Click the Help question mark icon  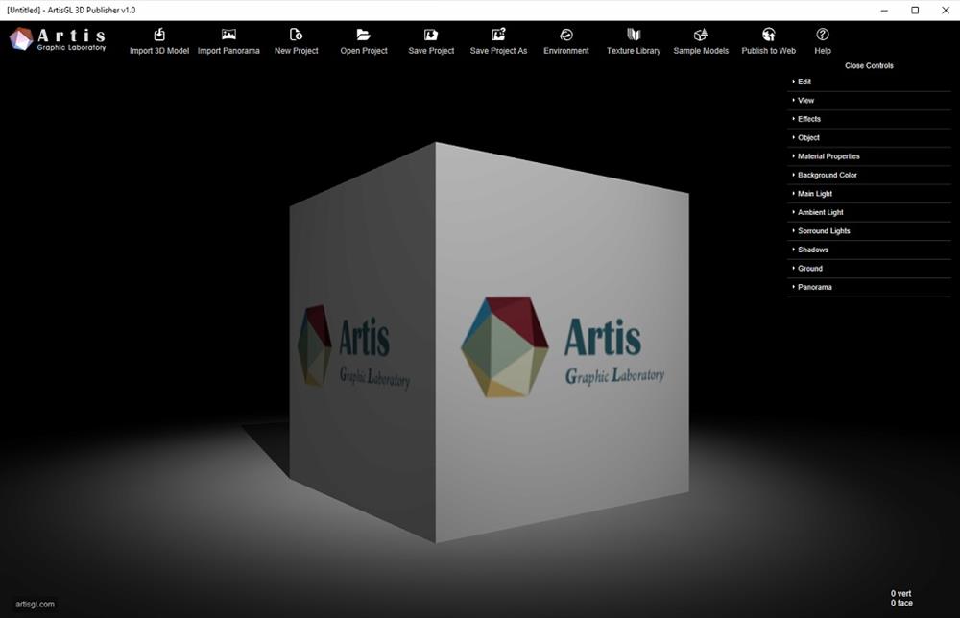[x=823, y=35]
